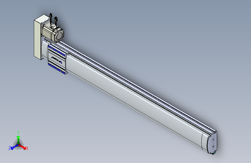Viewport: 251px width, 163px height.
Task: Select the end cap with two holes
Action: [212, 142]
